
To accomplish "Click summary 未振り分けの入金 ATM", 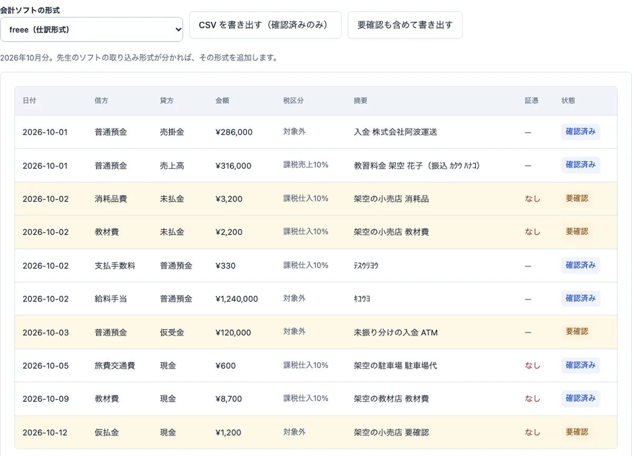I will tap(396, 333).
